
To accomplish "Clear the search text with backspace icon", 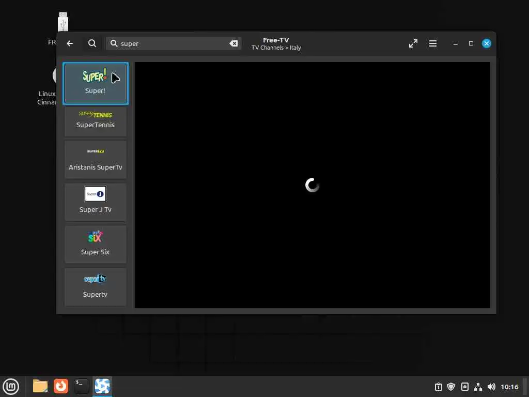I will 234,43.
